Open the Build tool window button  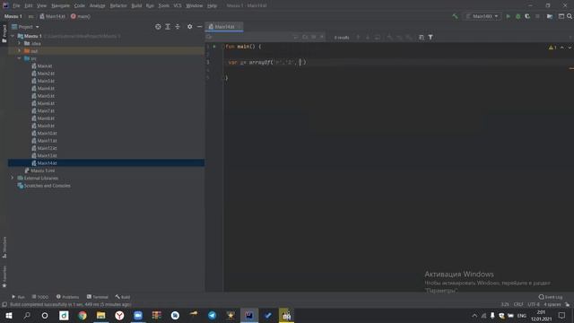click(123, 297)
